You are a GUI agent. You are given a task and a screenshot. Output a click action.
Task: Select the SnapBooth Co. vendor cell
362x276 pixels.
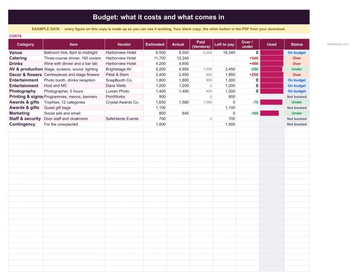pyautogui.click(x=124, y=80)
